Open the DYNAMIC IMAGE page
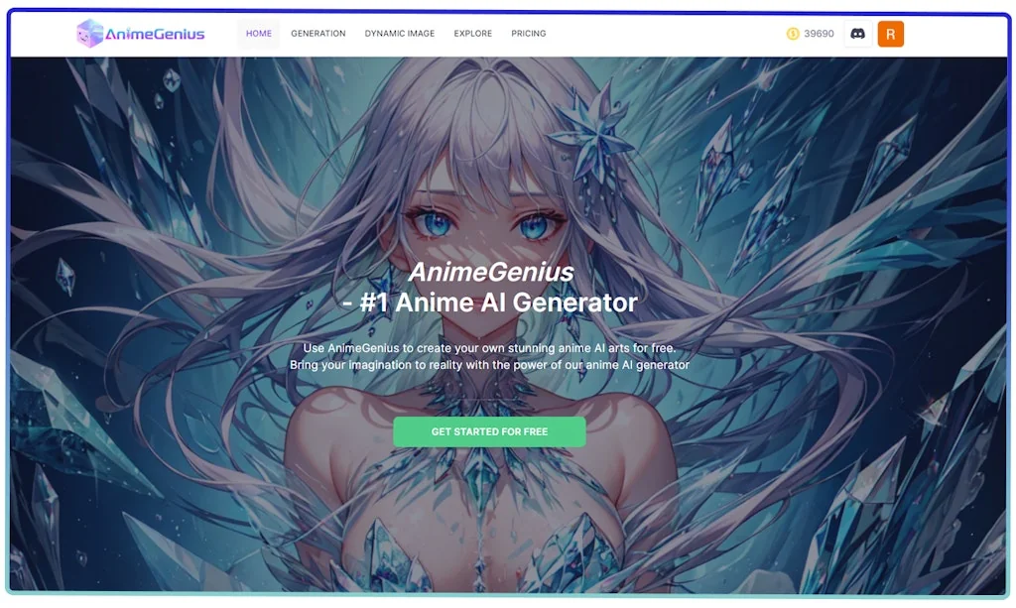 coord(400,33)
